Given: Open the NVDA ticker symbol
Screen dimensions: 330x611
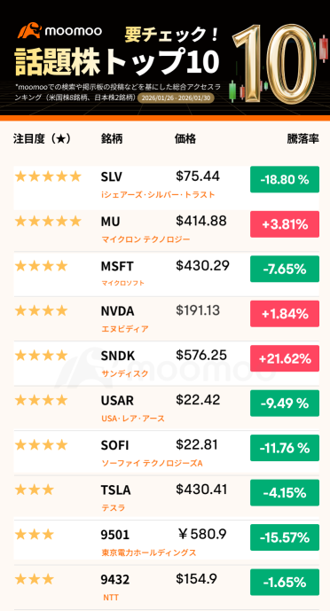Looking at the screenshot, I should tap(117, 311).
